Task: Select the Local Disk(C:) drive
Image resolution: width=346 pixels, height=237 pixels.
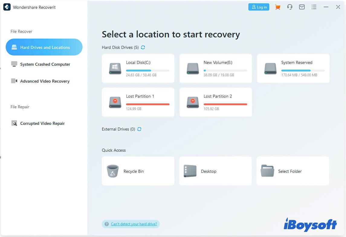Action: [x=138, y=68]
